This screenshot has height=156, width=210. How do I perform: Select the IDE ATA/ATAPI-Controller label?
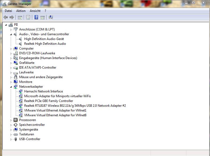point(38,68)
